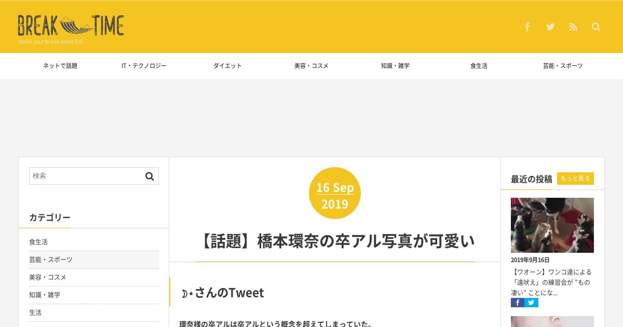The height and width of the screenshot is (327, 623).
Task: Open the RSS feed icon
Action: (x=573, y=27)
